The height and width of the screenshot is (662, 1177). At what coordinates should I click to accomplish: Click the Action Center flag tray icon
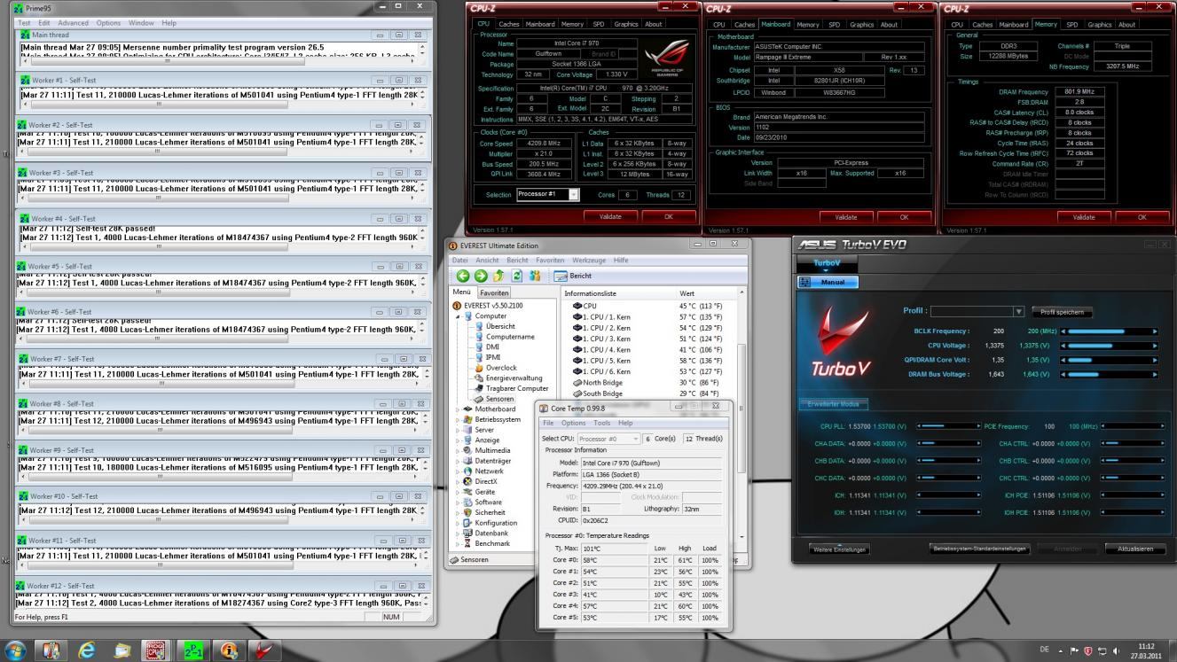(x=1073, y=650)
